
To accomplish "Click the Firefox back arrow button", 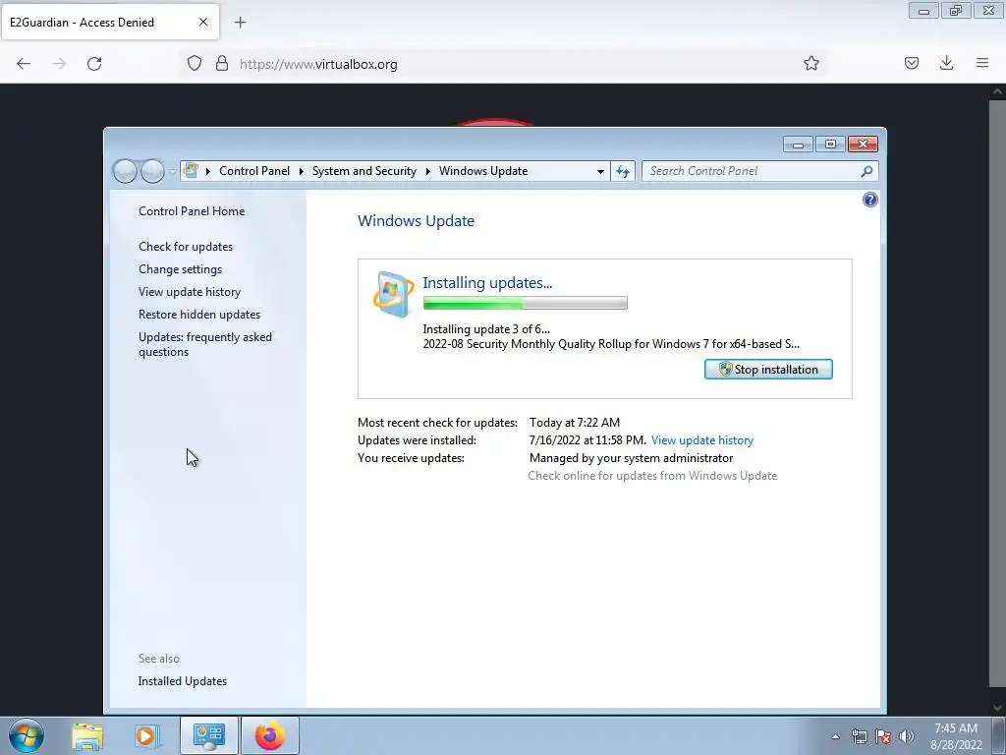I will coord(24,64).
